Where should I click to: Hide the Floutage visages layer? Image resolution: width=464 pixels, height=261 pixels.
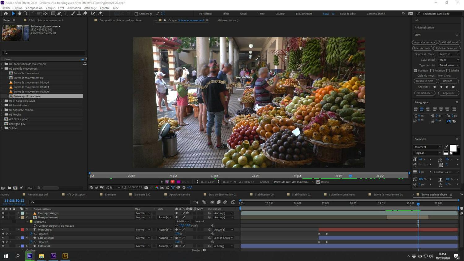tap(3, 213)
